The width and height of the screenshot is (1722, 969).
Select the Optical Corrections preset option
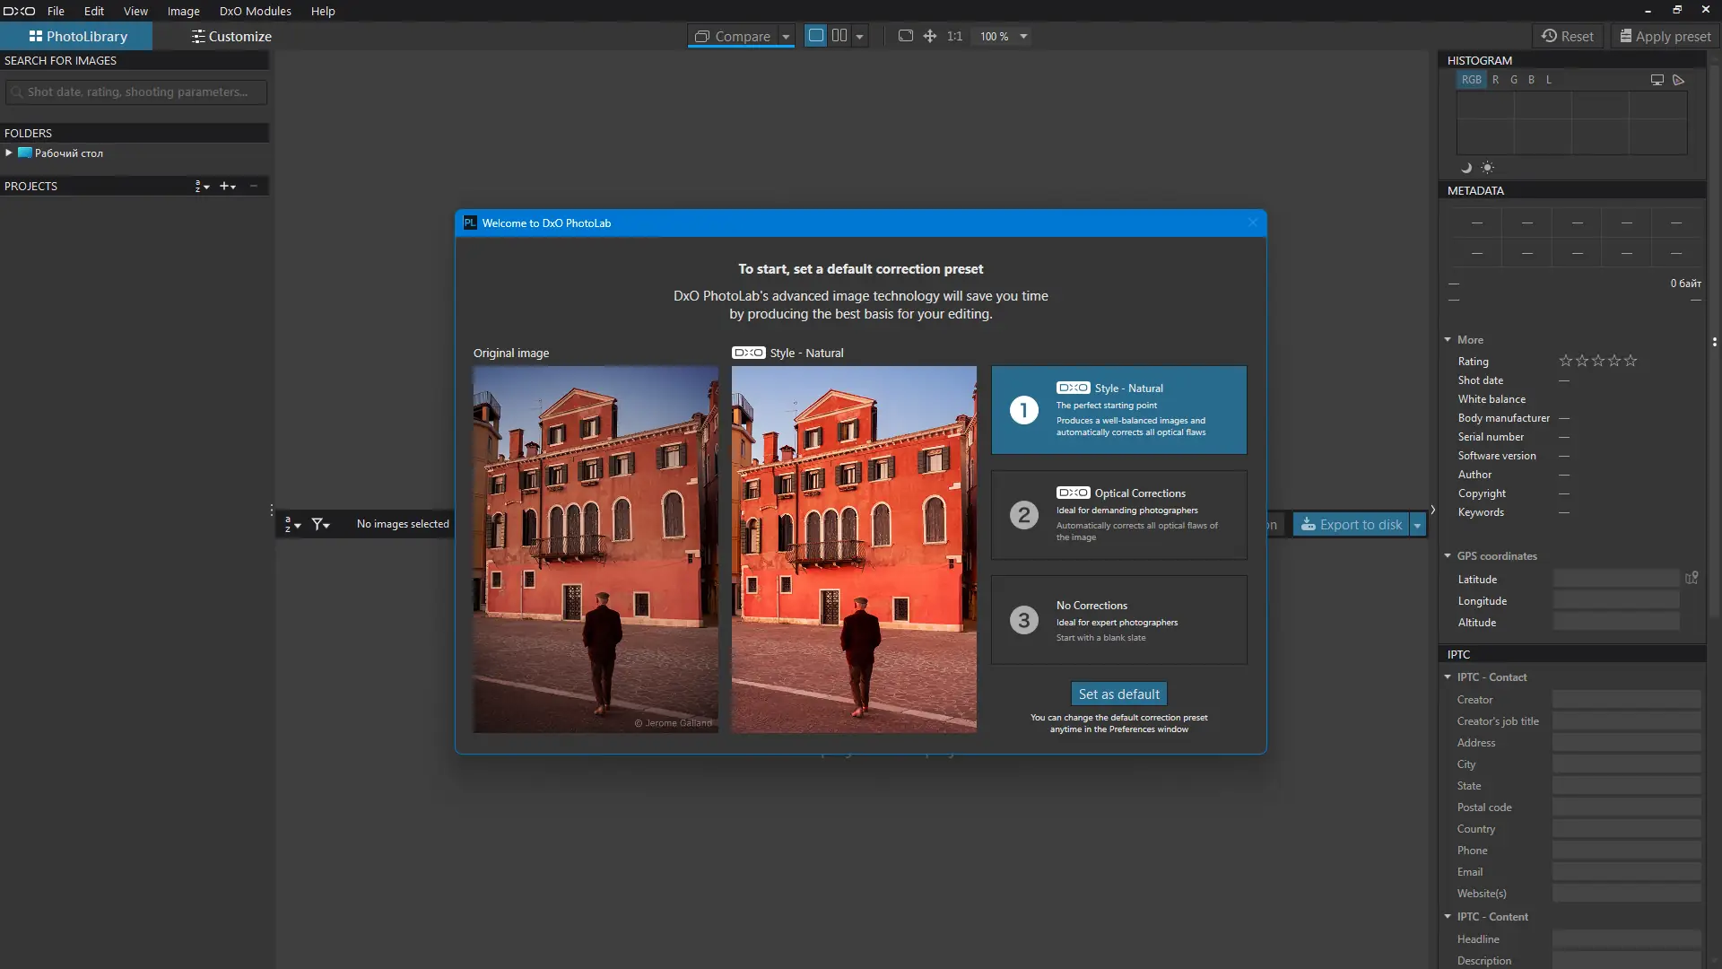(x=1118, y=515)
